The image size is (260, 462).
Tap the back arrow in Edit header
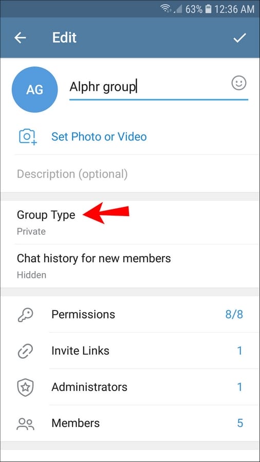(x=20, y=37)
